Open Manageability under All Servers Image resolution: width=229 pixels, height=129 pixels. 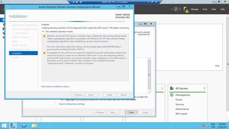183,95
